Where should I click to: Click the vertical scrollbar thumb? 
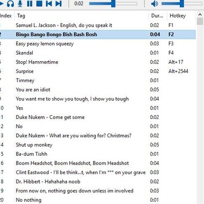pyautogui.click(x=200, y=22)
